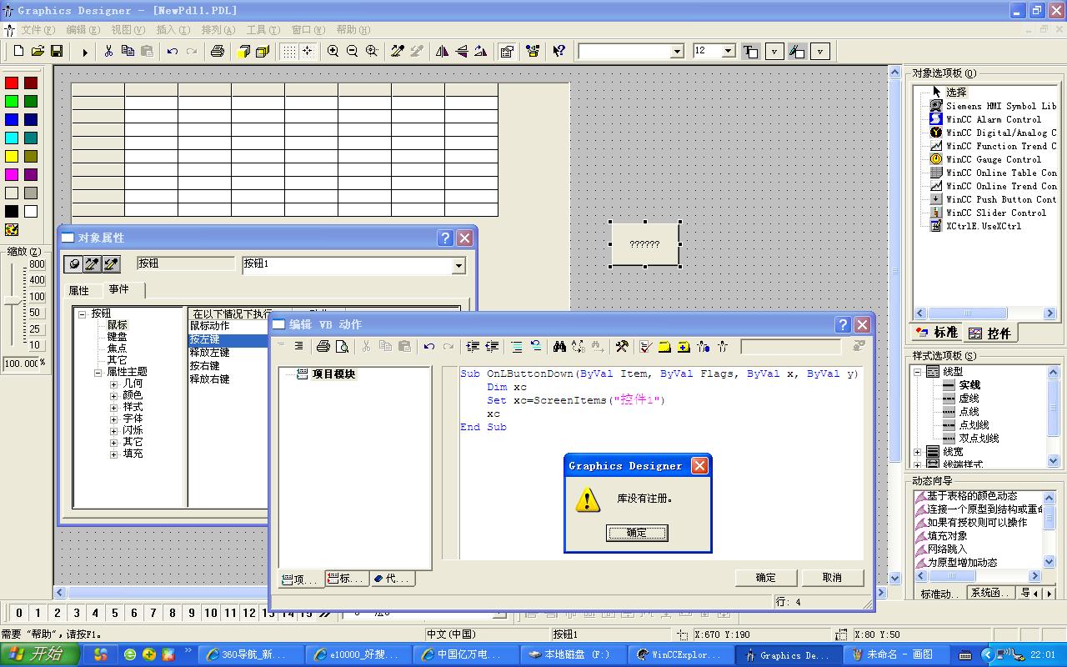The image size is (1067, 667).
Task: Activate the What's This help pointer
Action: tap(559, 51)
